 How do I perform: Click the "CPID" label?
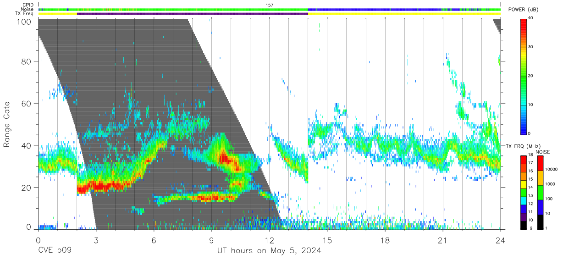coord(28,5)
